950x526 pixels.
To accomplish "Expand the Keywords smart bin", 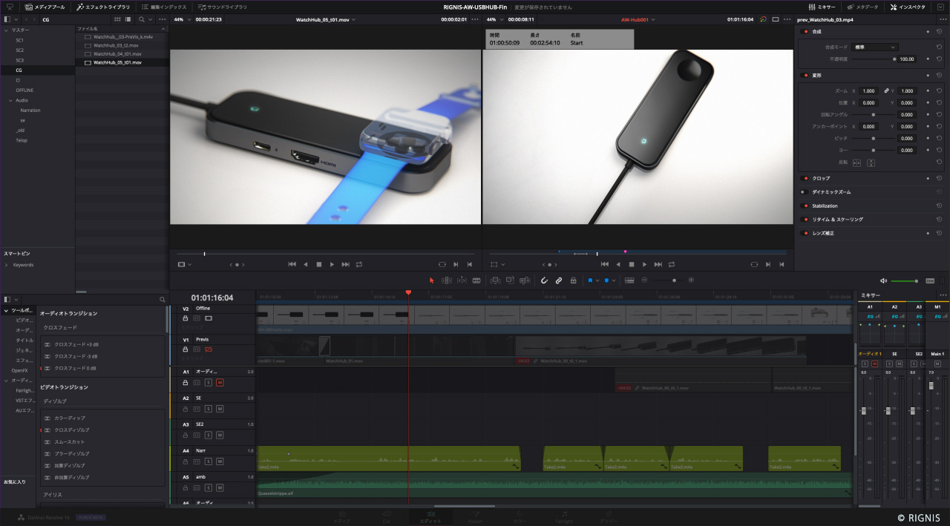I will pyautogui.click(x=7, y=265).
